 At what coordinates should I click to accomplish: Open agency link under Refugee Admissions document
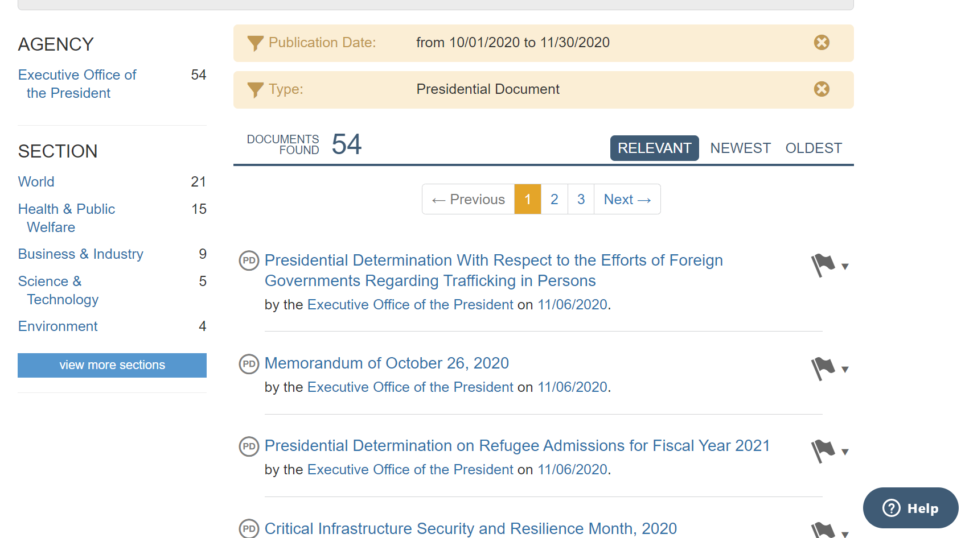coord(410,469)
